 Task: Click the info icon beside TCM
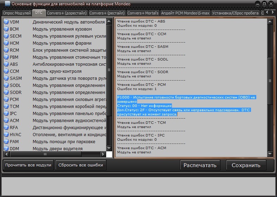click(x=6, y=107)
